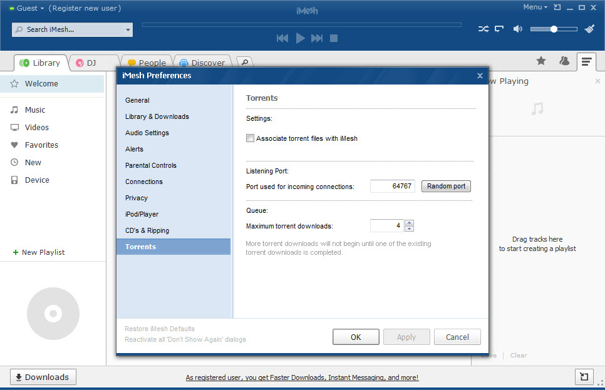
Task: Open the people icon near Now Playing
Action: 564,61
